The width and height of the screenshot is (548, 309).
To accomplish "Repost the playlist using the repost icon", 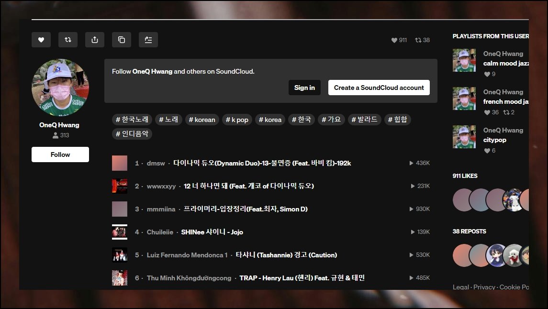I will (68, 40).
